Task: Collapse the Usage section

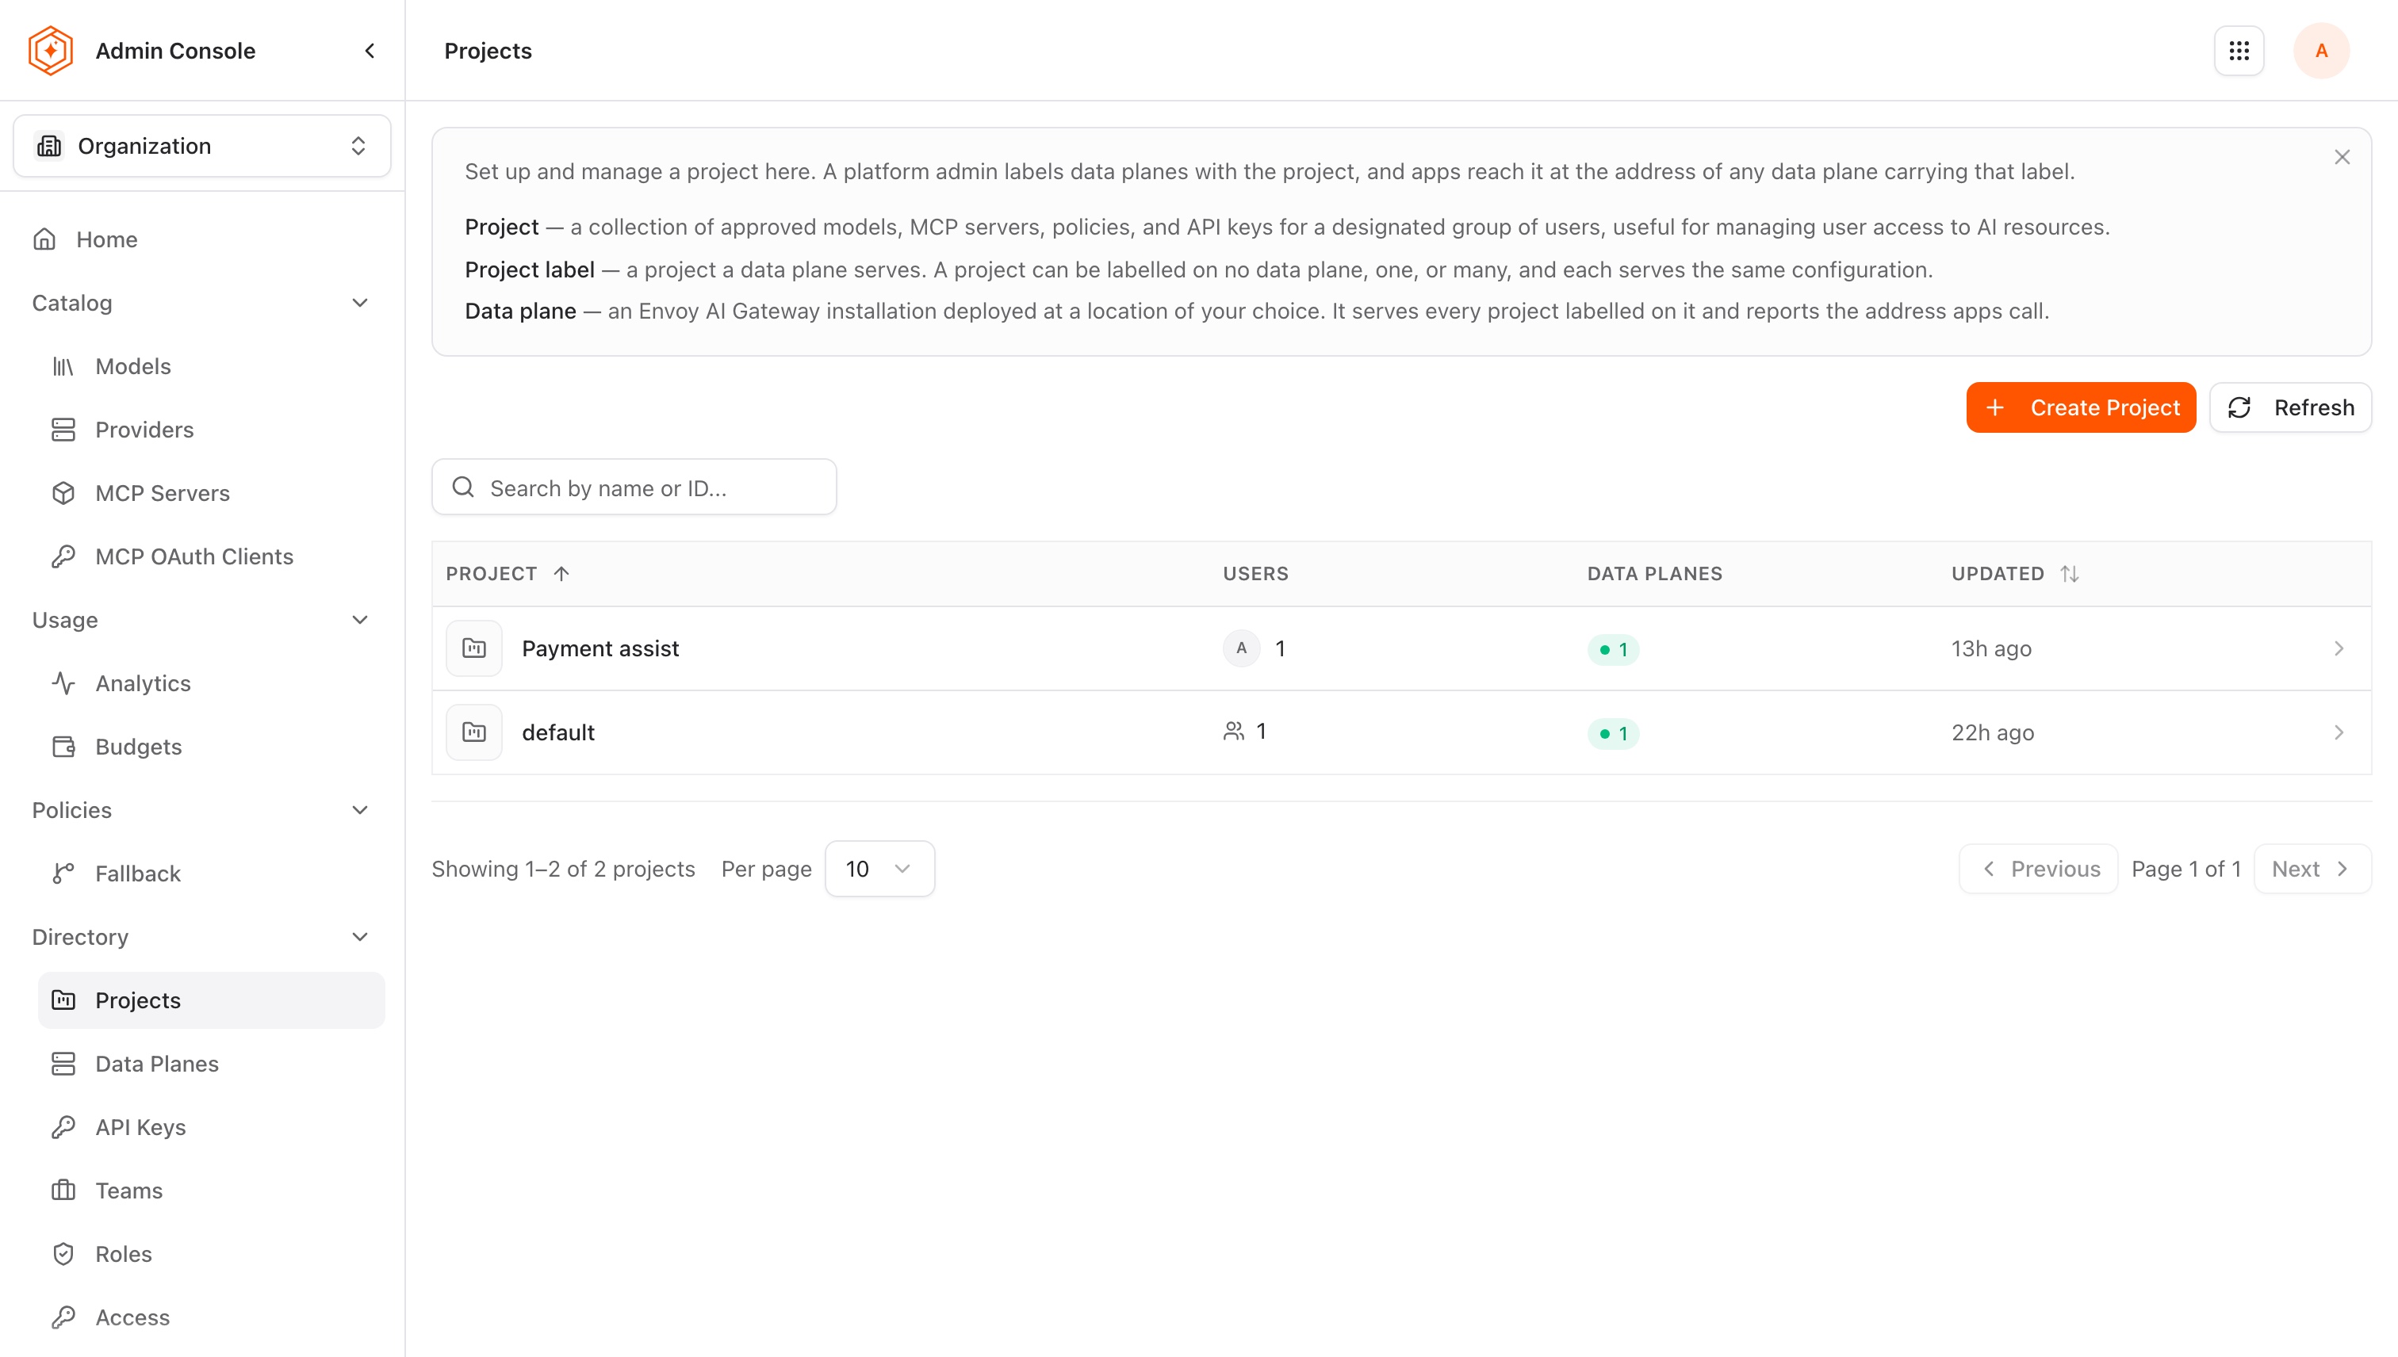Action: pos(360,620)
